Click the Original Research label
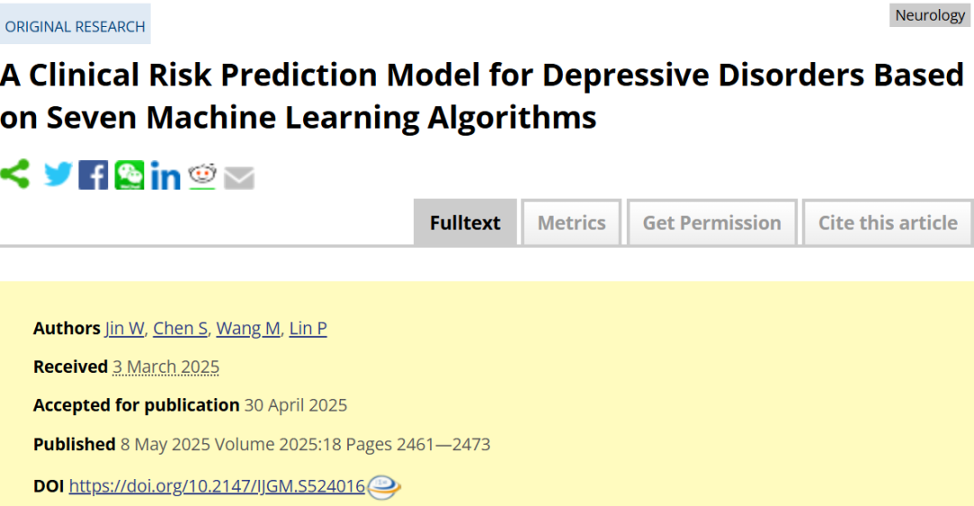 point(75,27)
